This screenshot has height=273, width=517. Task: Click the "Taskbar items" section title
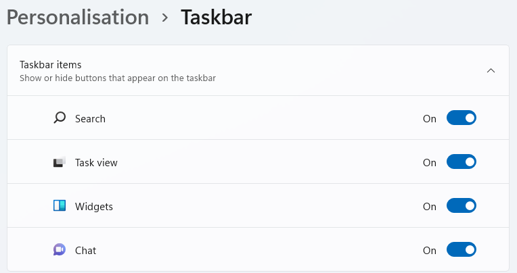tap(51, 65)
